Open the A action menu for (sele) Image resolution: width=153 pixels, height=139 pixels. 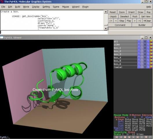(x=139, y=67)
